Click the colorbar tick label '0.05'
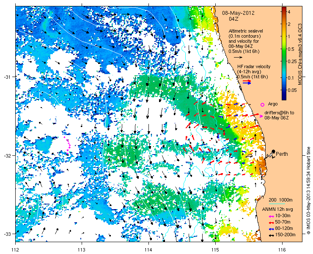The width and height of the screenshot is (313, 254). click(x=292, y=90)
